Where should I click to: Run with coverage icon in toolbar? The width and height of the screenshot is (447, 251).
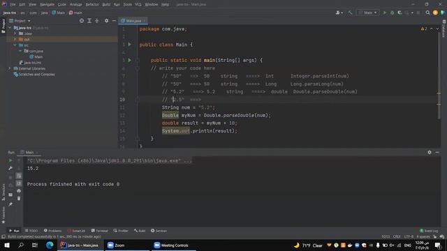tap(400, 13)
